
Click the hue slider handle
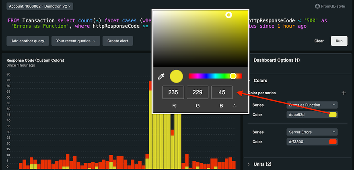pos(233,76)
